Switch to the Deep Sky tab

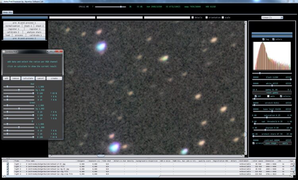point(8,12)
